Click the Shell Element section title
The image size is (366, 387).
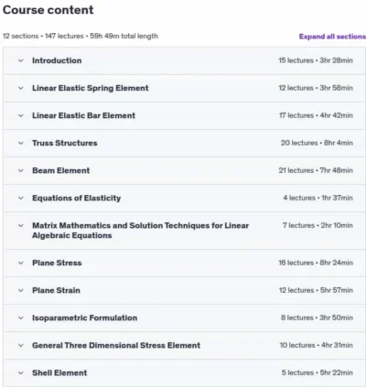point(59,372)
